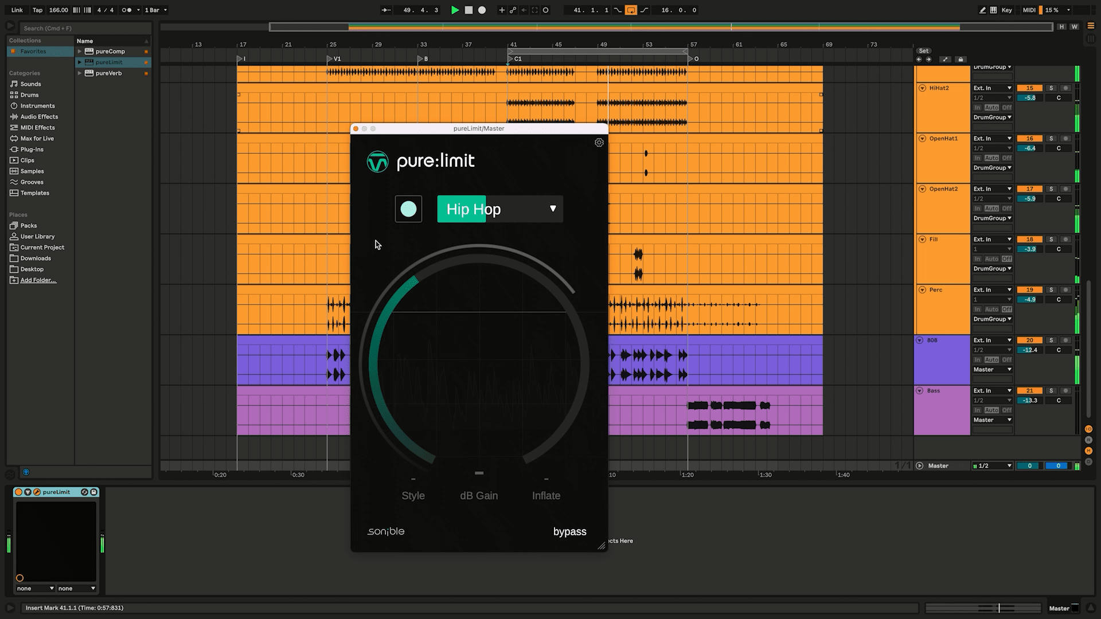Click the Add Folder link under Places
The height and width of the screenshot is (619, 1101).
point(38,280)
